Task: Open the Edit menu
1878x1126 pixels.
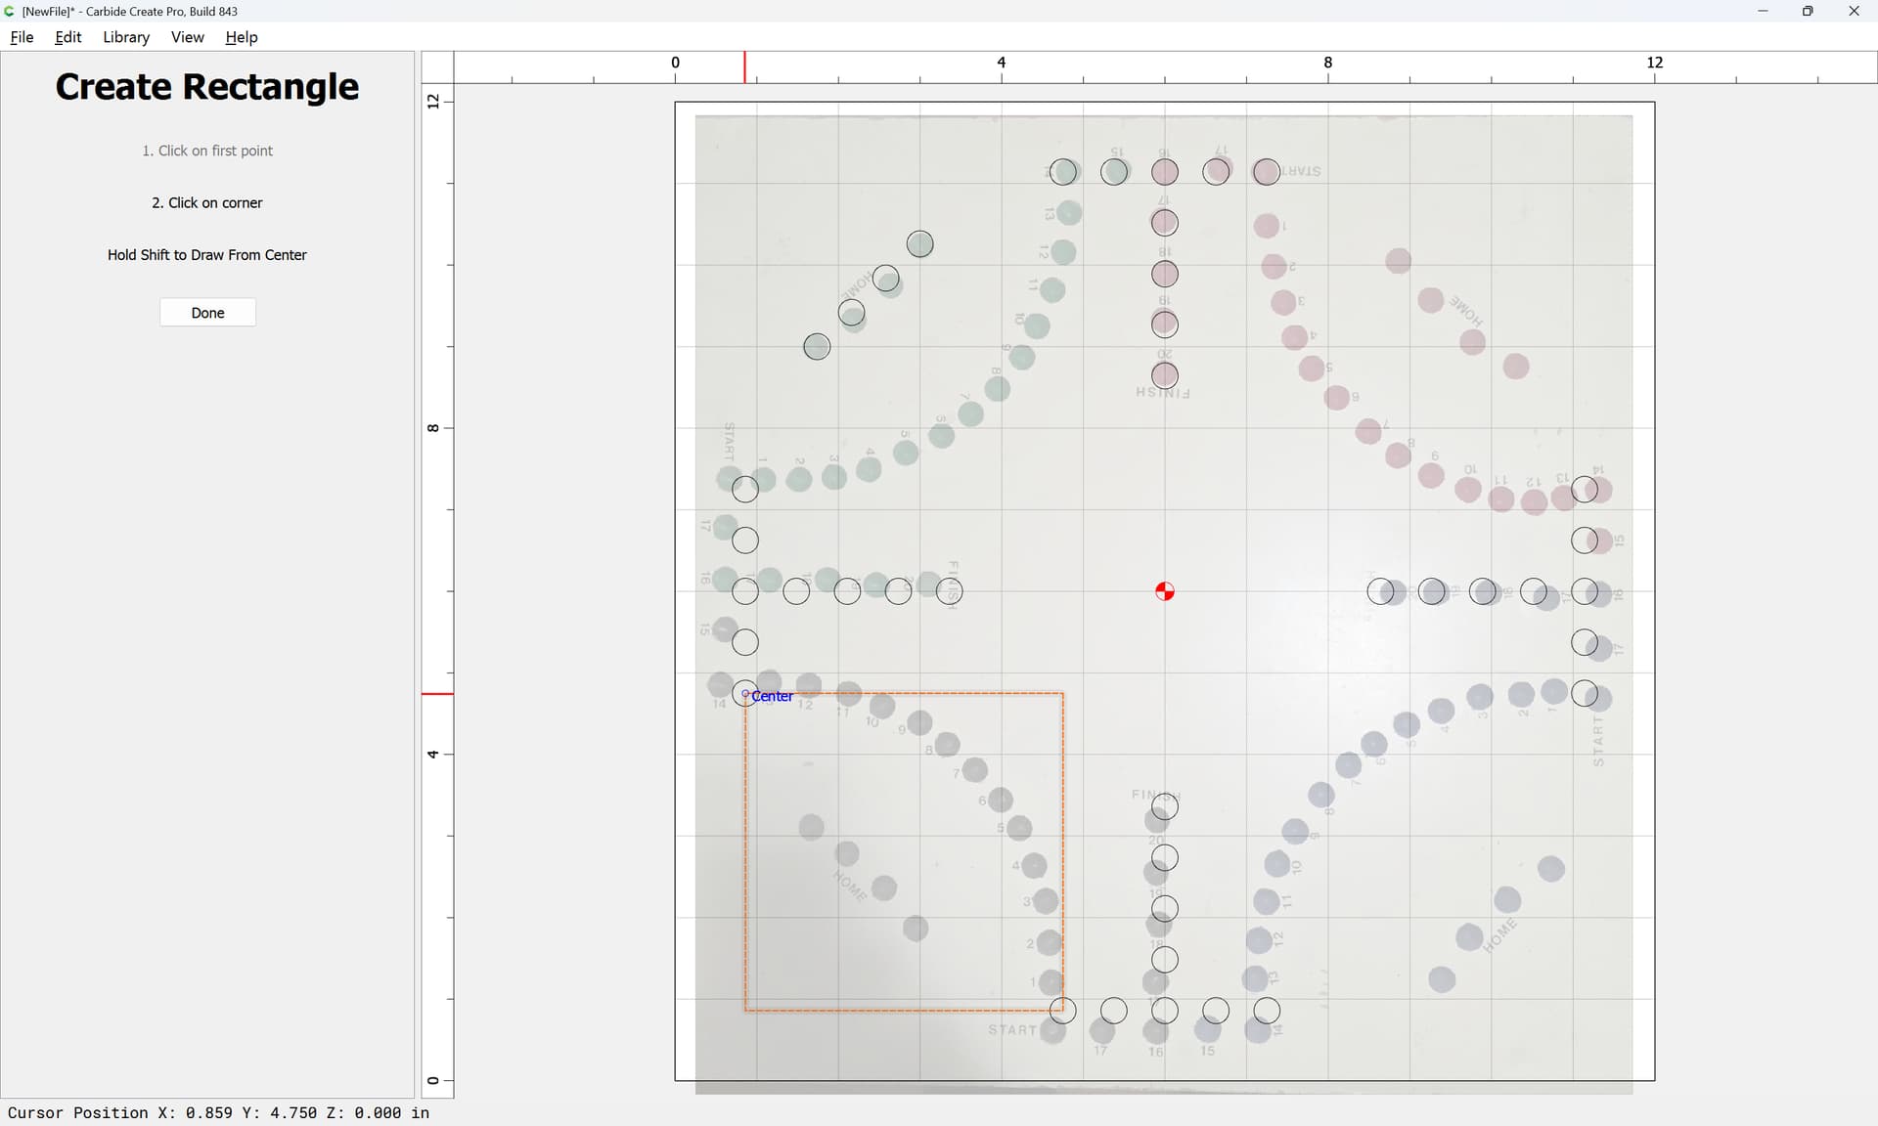Action: click(68, 37)
